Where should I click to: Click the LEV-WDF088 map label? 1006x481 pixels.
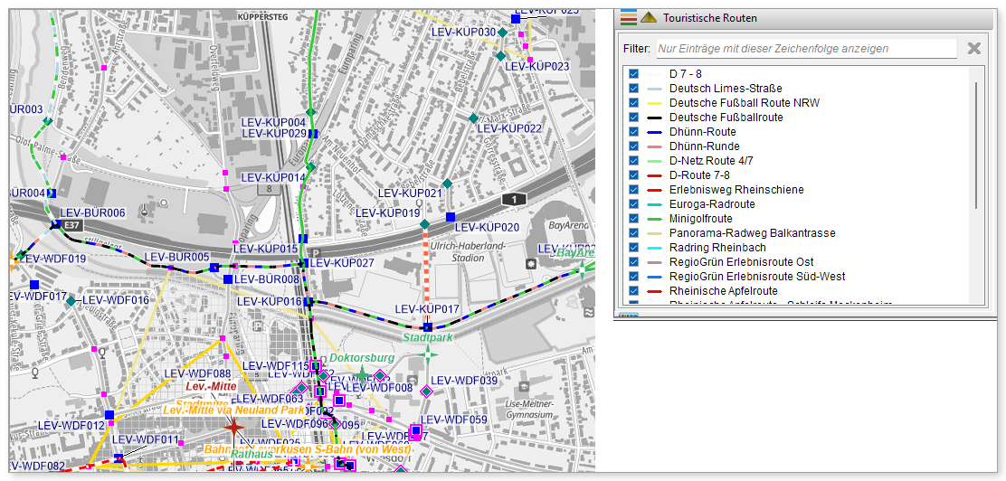pyautogui.click(x=197, y=374)
